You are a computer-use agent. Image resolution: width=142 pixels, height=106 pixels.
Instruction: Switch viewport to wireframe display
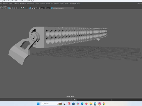click(7, 8)
